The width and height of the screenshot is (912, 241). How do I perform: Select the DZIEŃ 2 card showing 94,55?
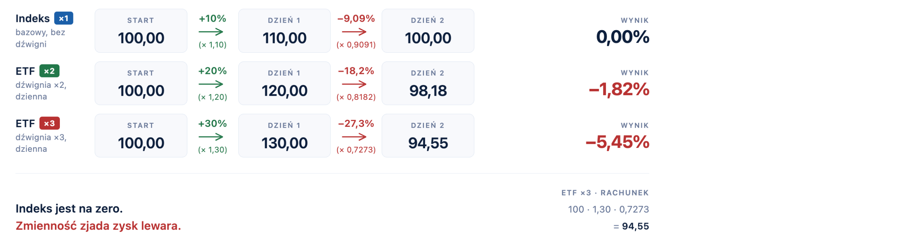pyautogui.click(x=427, y=136)
